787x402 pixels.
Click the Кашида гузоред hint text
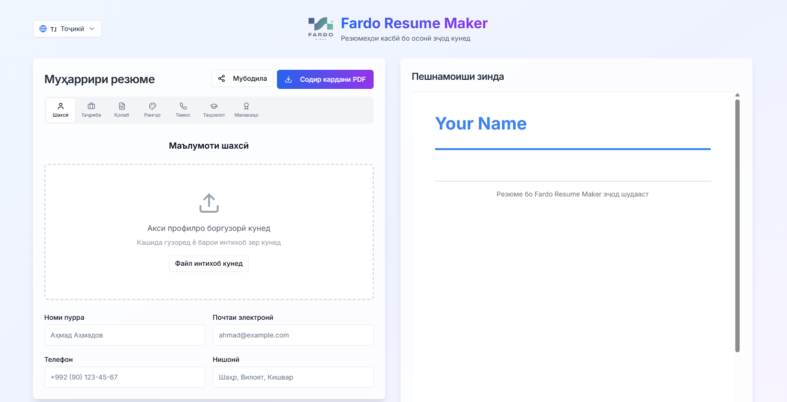tap(209, 242)
